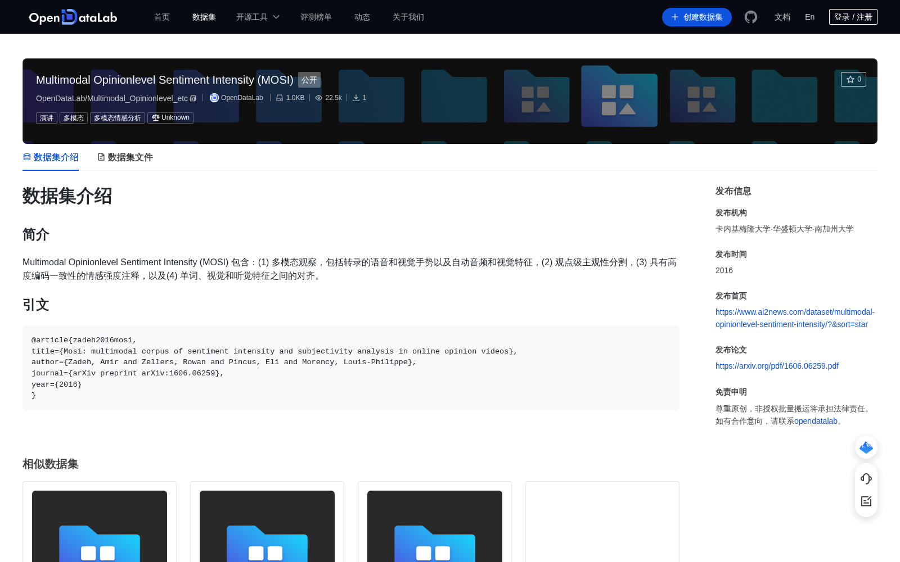Select the 多模态 tag
This screenshot has width=900, height=562.
(74, 118)
